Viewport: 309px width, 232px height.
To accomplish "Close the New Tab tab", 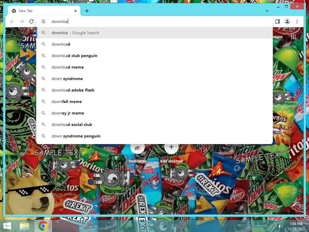I will click(75, 11).
